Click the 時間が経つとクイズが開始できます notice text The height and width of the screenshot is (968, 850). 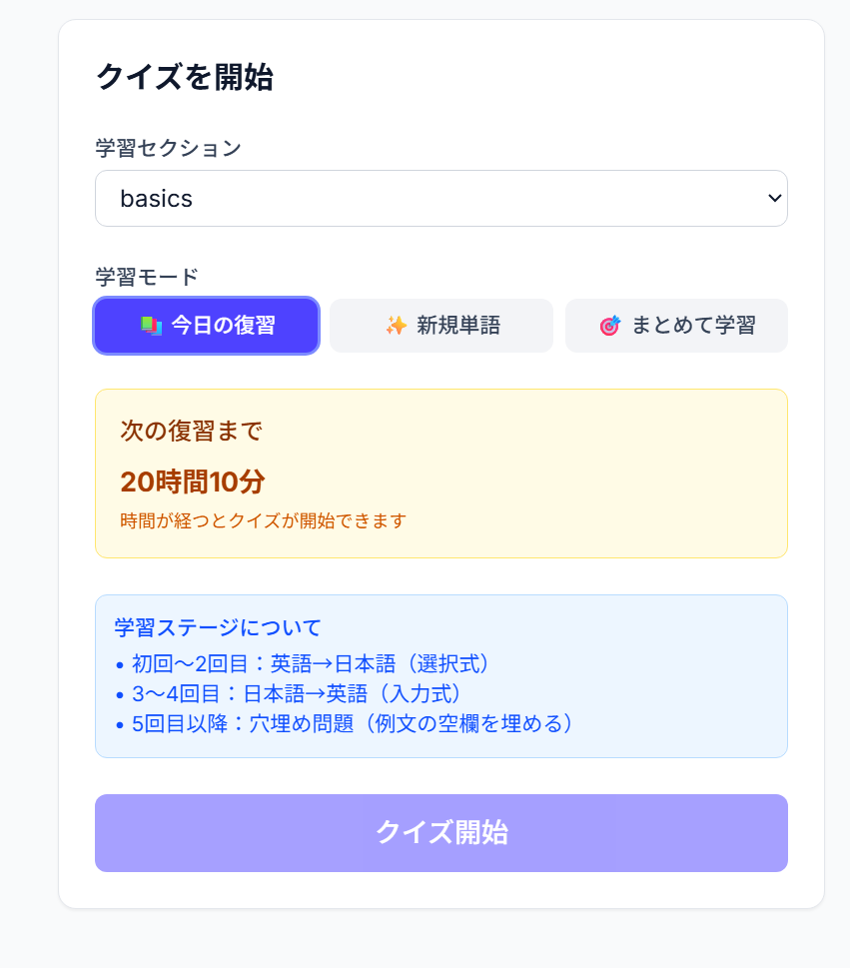263,520
